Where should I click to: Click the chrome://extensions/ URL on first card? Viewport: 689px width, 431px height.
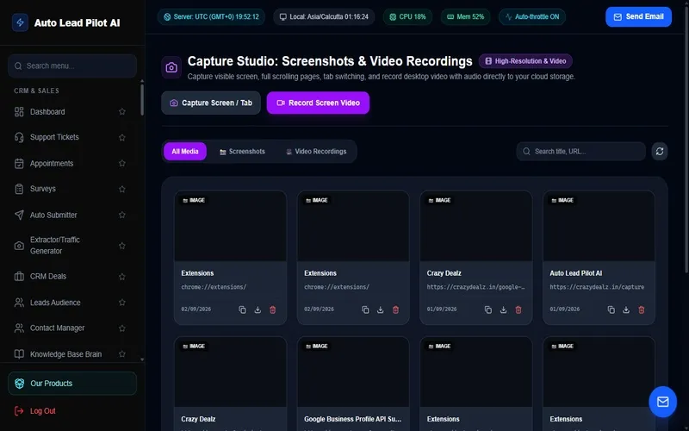(214, 287)
